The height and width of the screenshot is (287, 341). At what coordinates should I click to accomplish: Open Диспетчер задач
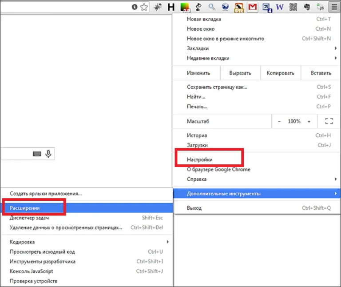87,218
